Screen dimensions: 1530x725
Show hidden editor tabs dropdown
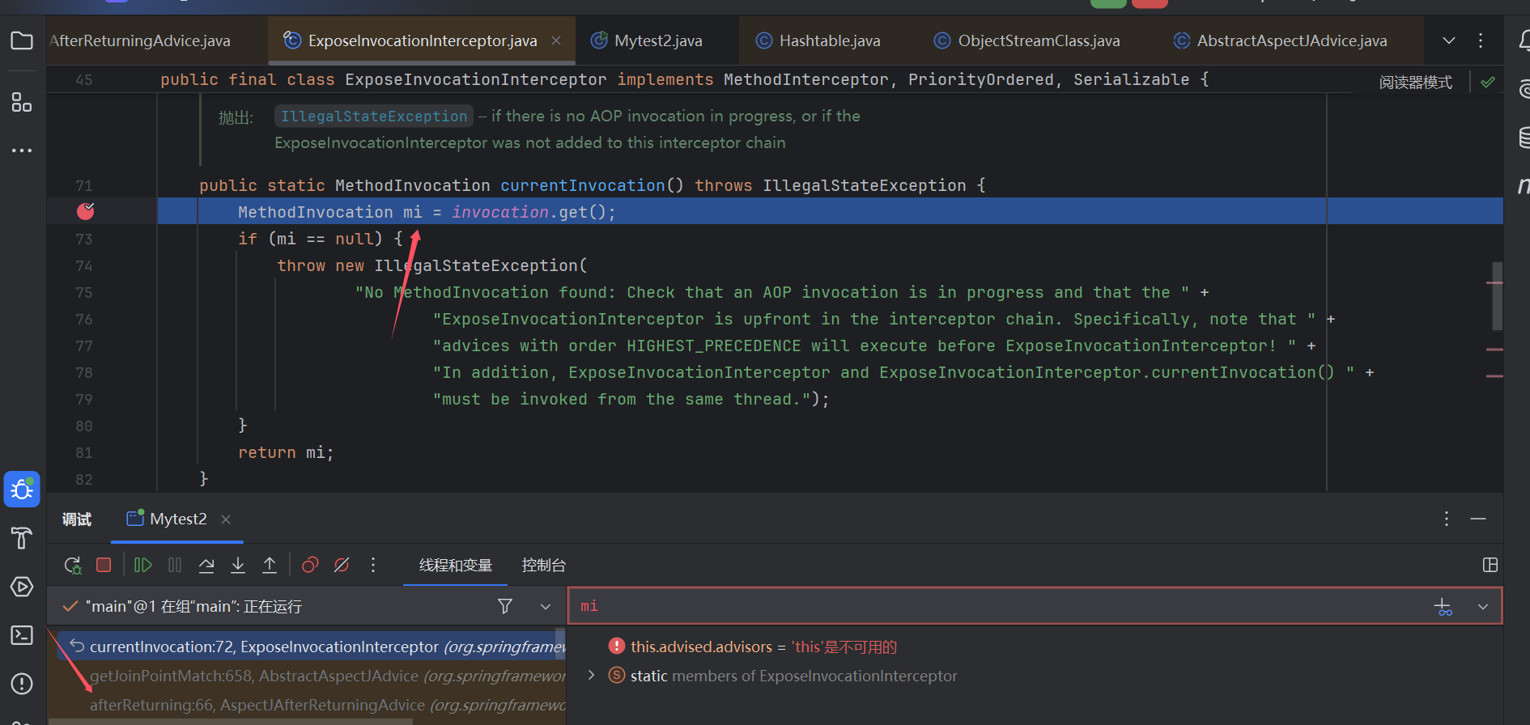coord(1449,40)
